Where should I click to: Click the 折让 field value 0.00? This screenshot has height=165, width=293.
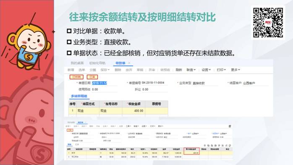pos(145,89)
